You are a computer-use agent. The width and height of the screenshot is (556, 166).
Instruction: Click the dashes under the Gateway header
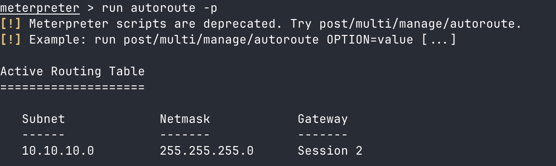(322, 135)
